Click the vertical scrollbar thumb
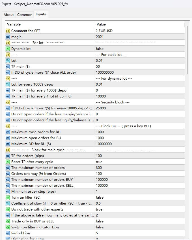Screen dimensions: 192x240 tap(187, 50)
